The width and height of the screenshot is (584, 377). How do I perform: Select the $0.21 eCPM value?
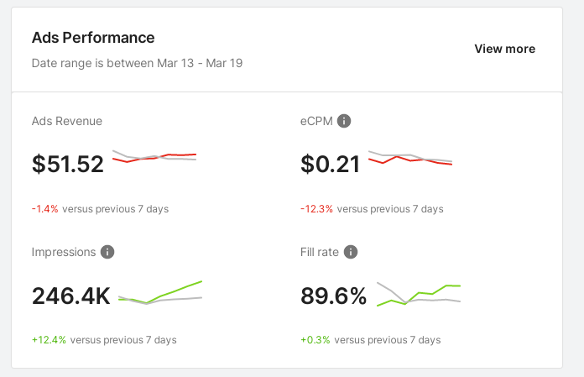330,164
